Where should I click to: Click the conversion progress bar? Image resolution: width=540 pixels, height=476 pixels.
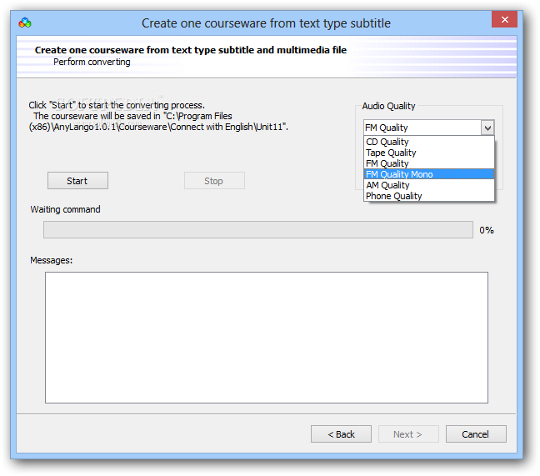pos(258,230)
